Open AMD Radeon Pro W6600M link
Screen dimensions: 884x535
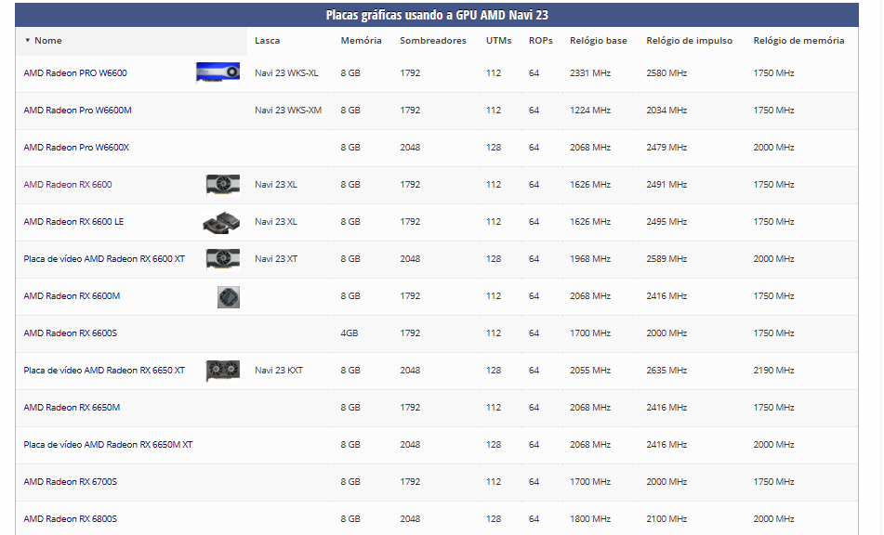coord(77,110)
